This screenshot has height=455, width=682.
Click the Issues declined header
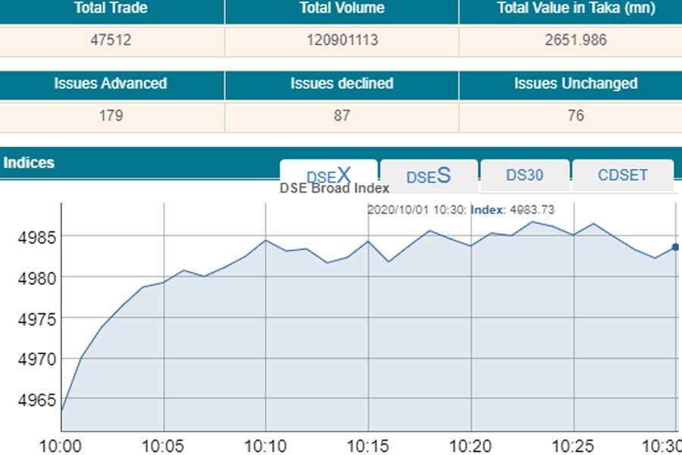pyautogui.click(x=341, y=84)
